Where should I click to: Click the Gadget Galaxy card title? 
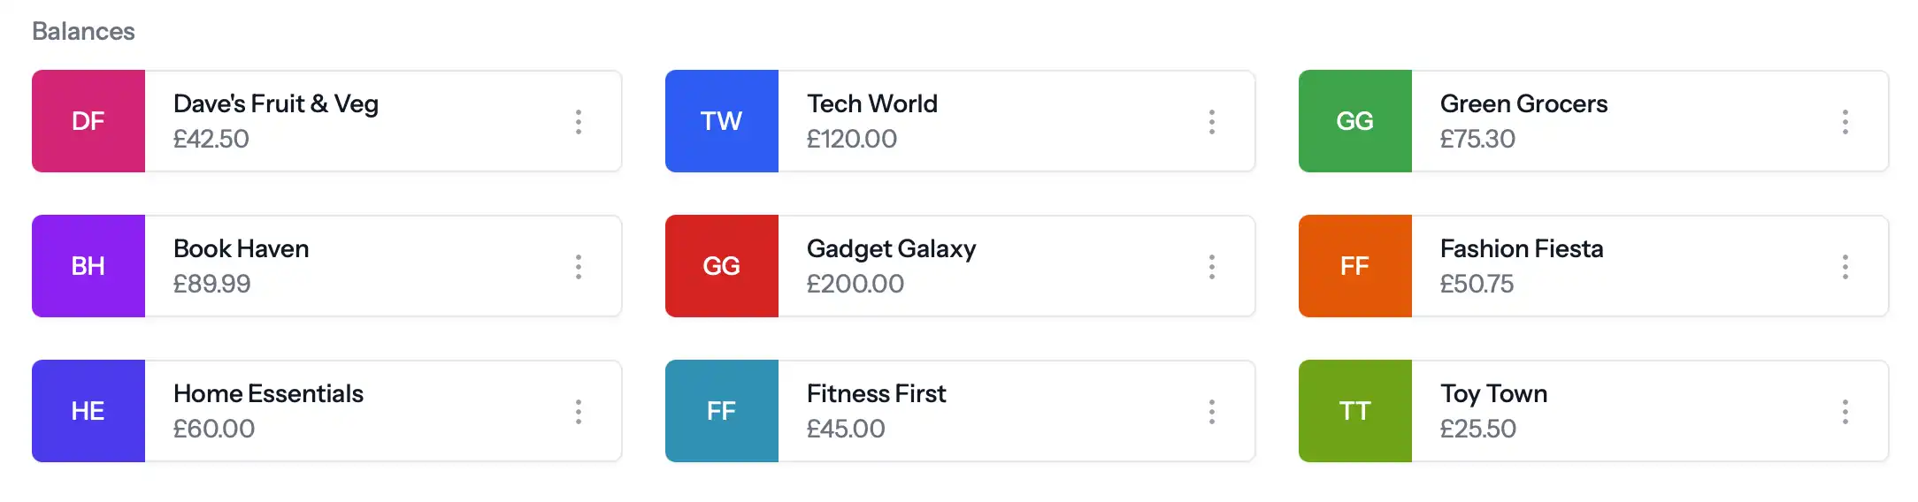pos(891,248)
